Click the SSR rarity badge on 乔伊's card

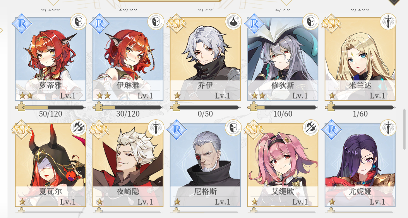click(x=177, y=24)
